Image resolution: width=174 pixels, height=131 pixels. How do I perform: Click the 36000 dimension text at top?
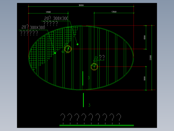click(x=81, y=5)
